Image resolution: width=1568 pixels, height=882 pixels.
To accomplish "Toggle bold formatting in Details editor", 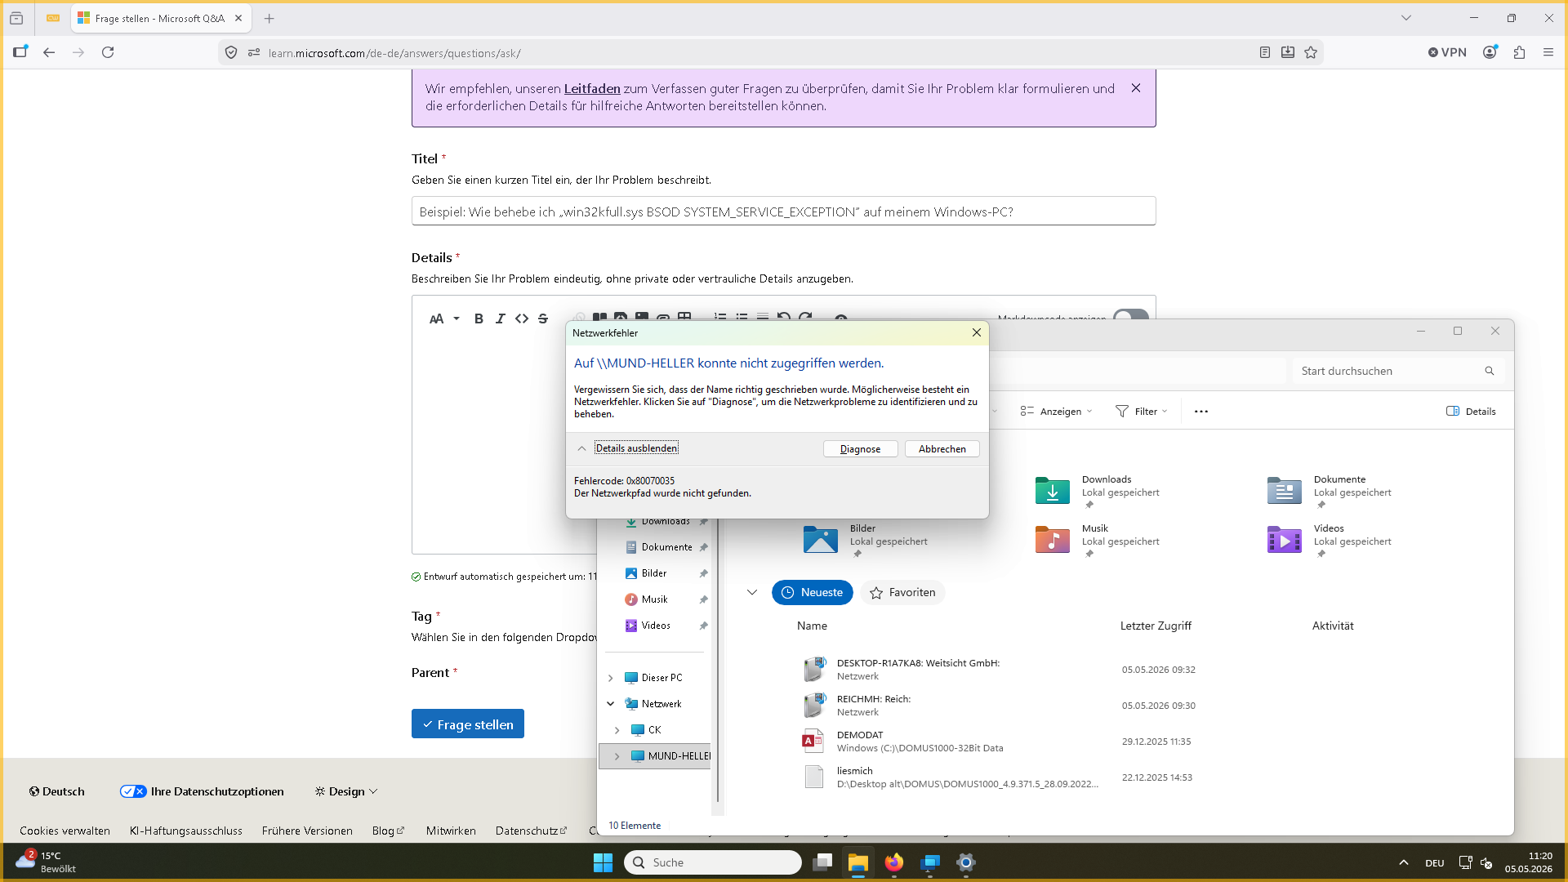I will tap(479, 318).
